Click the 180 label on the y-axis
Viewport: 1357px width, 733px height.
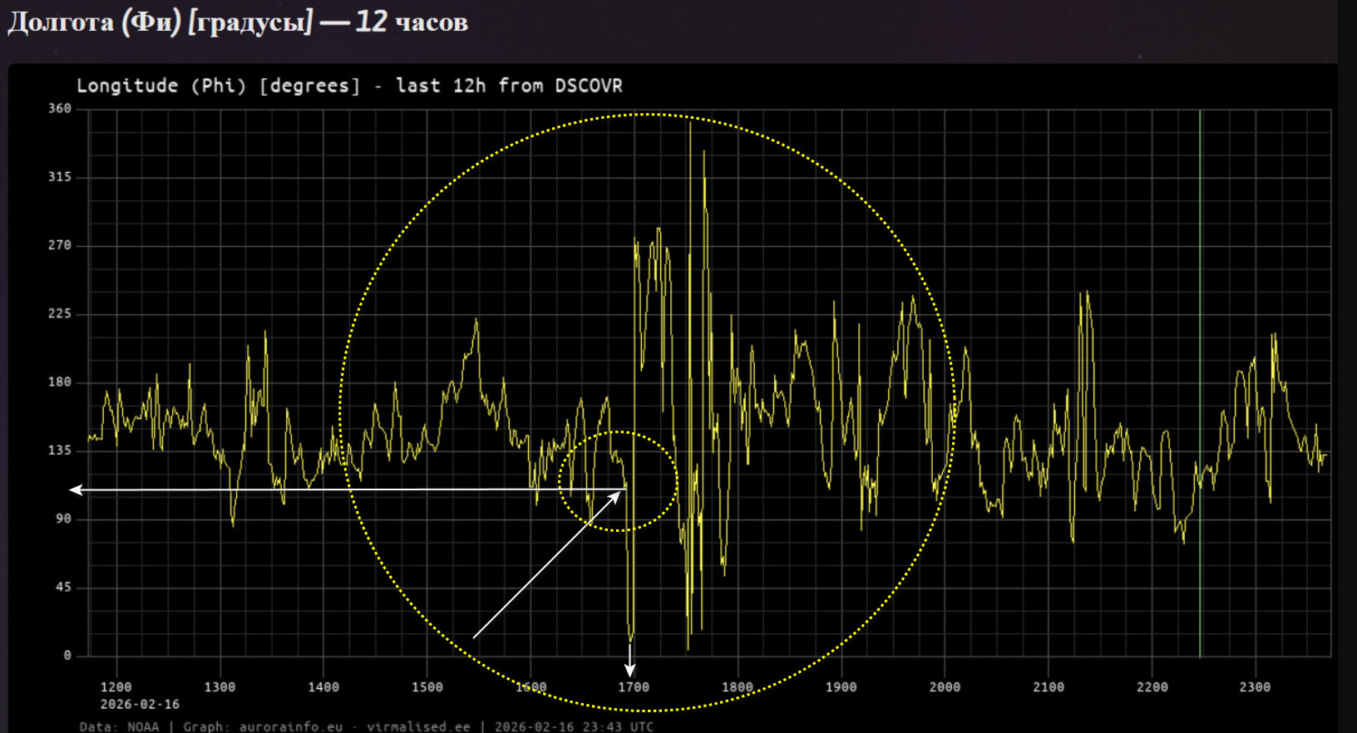click(x=60, y=382)
